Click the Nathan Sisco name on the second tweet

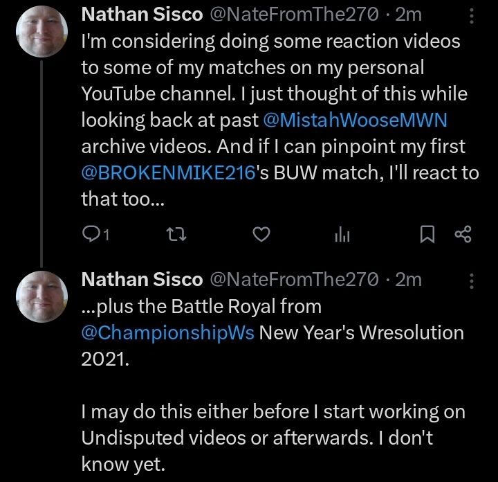[x=142, y=279]
